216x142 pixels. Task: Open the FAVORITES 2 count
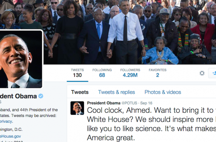(x=157, y=73)
